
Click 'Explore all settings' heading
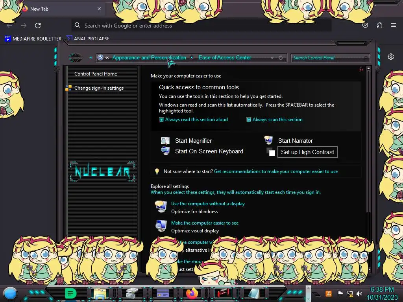[x=170, y=186]
